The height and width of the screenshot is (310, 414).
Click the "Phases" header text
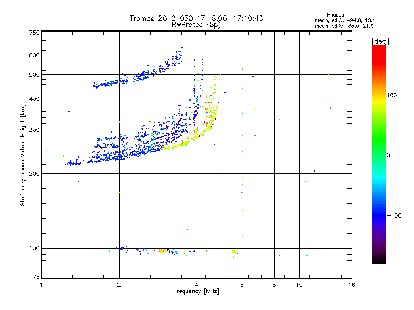tap(335, 15)
